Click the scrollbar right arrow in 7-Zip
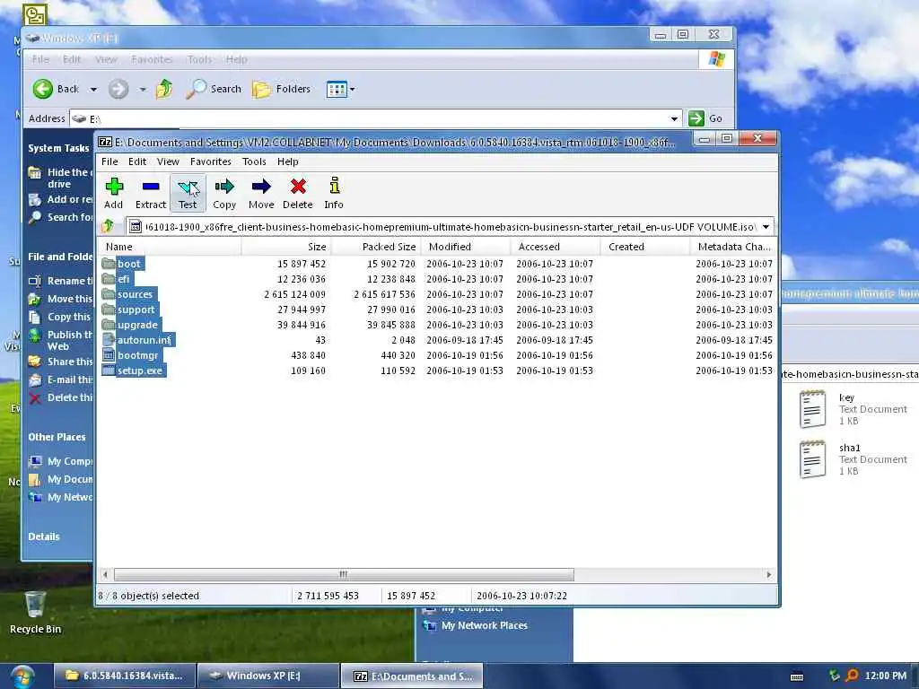This screenshot has height=689, width=919. pos(769,574)
